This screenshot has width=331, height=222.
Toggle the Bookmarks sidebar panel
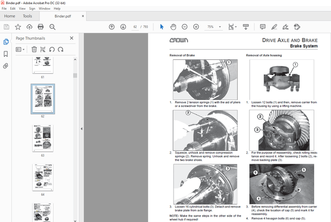click(6, 54)
